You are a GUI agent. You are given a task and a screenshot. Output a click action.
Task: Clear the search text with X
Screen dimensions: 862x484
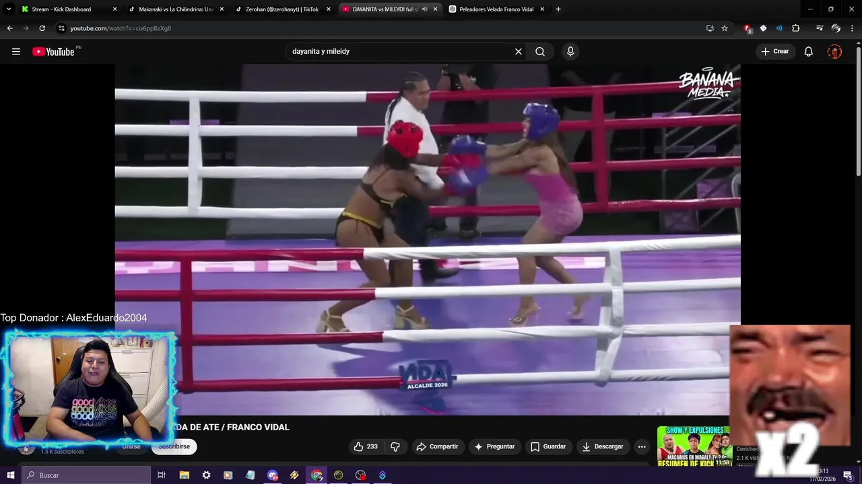(519, 52)
